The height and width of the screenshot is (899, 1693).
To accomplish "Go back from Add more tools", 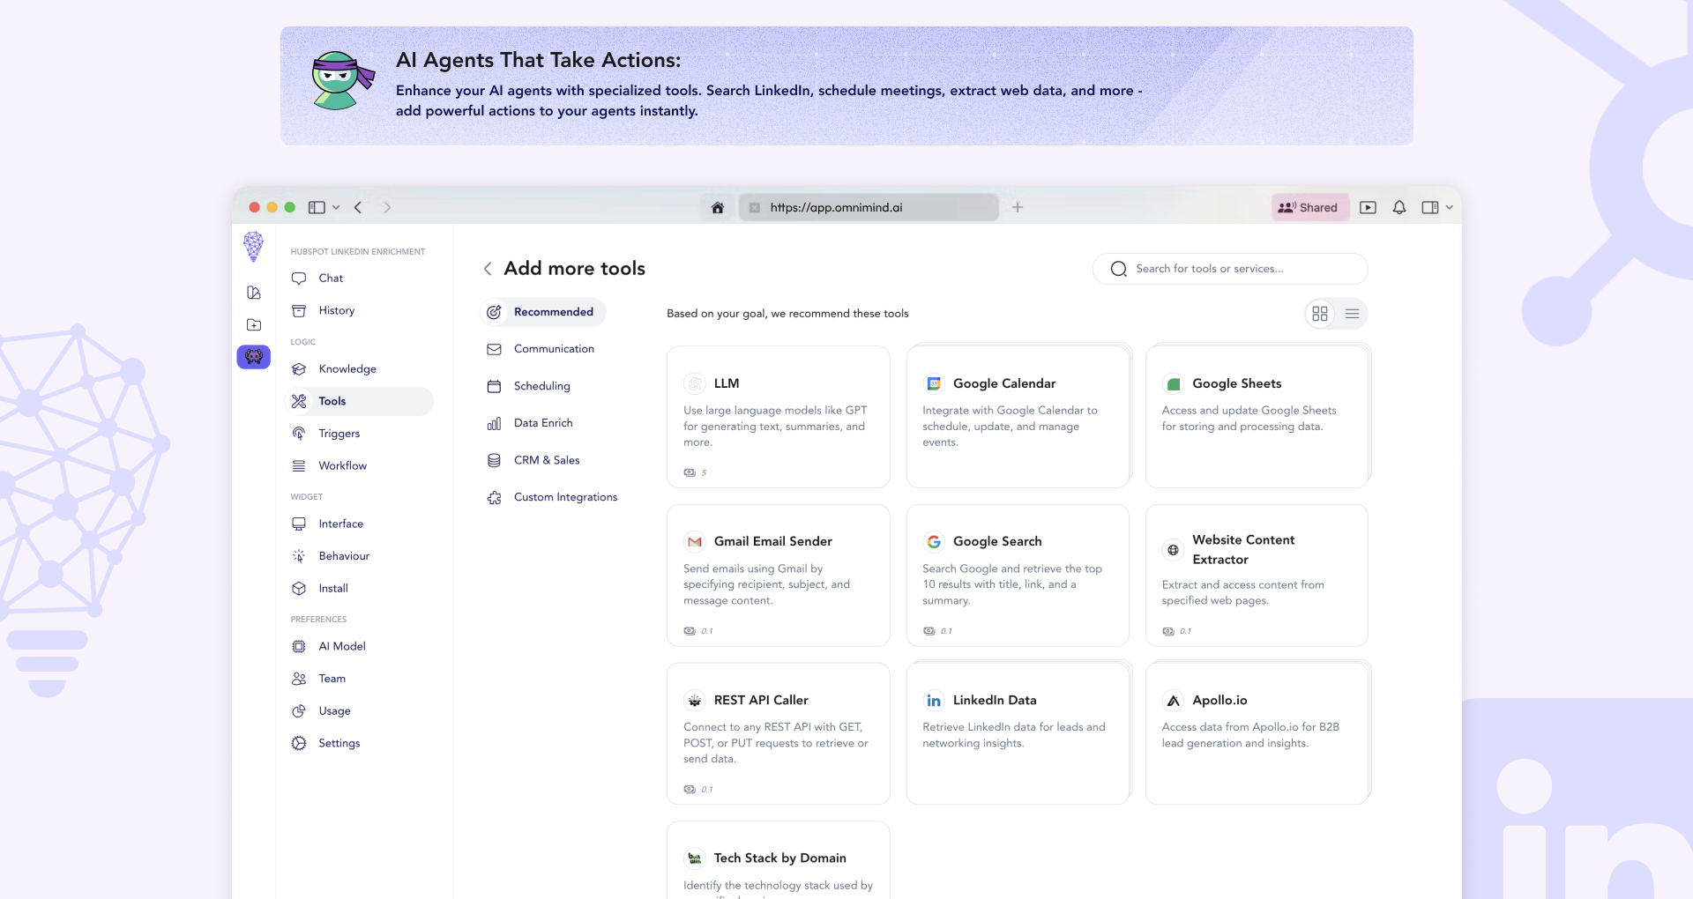I will pos(488,269).
